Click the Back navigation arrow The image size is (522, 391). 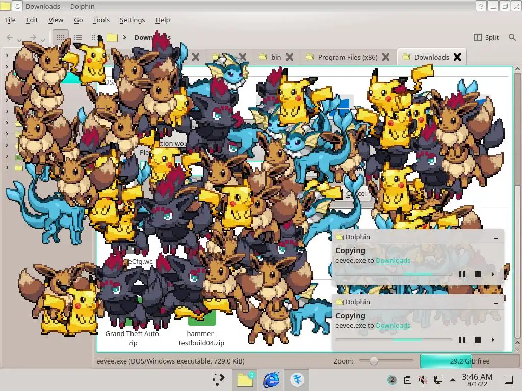pyautogui.click(x=10, y=37)
